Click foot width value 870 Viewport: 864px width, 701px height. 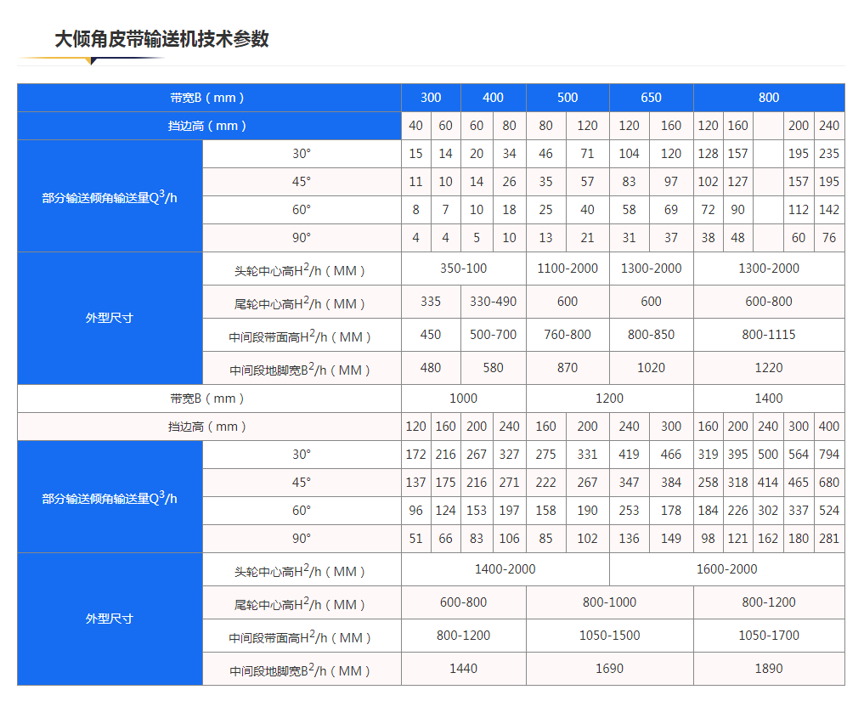pos(568,368)
